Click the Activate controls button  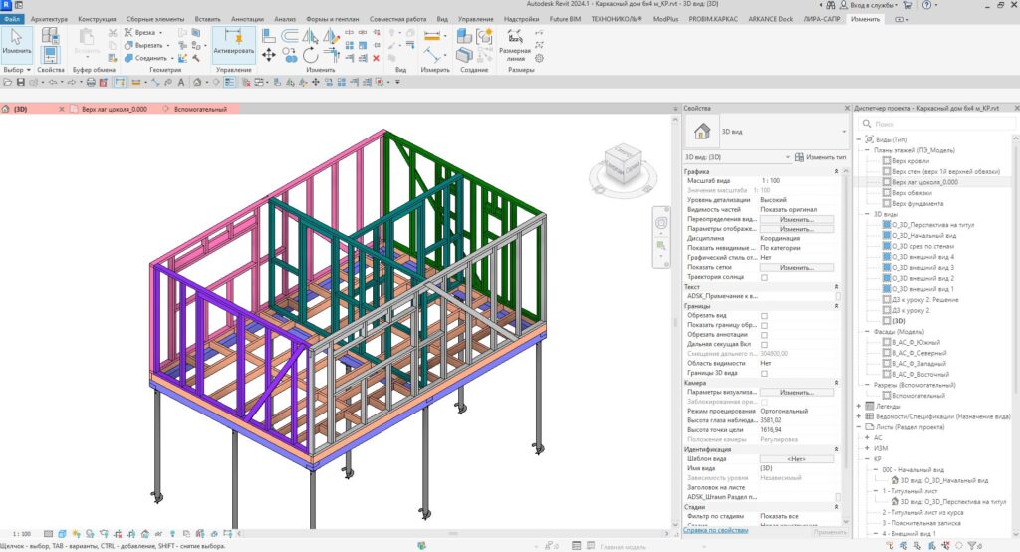pos(233,42)
